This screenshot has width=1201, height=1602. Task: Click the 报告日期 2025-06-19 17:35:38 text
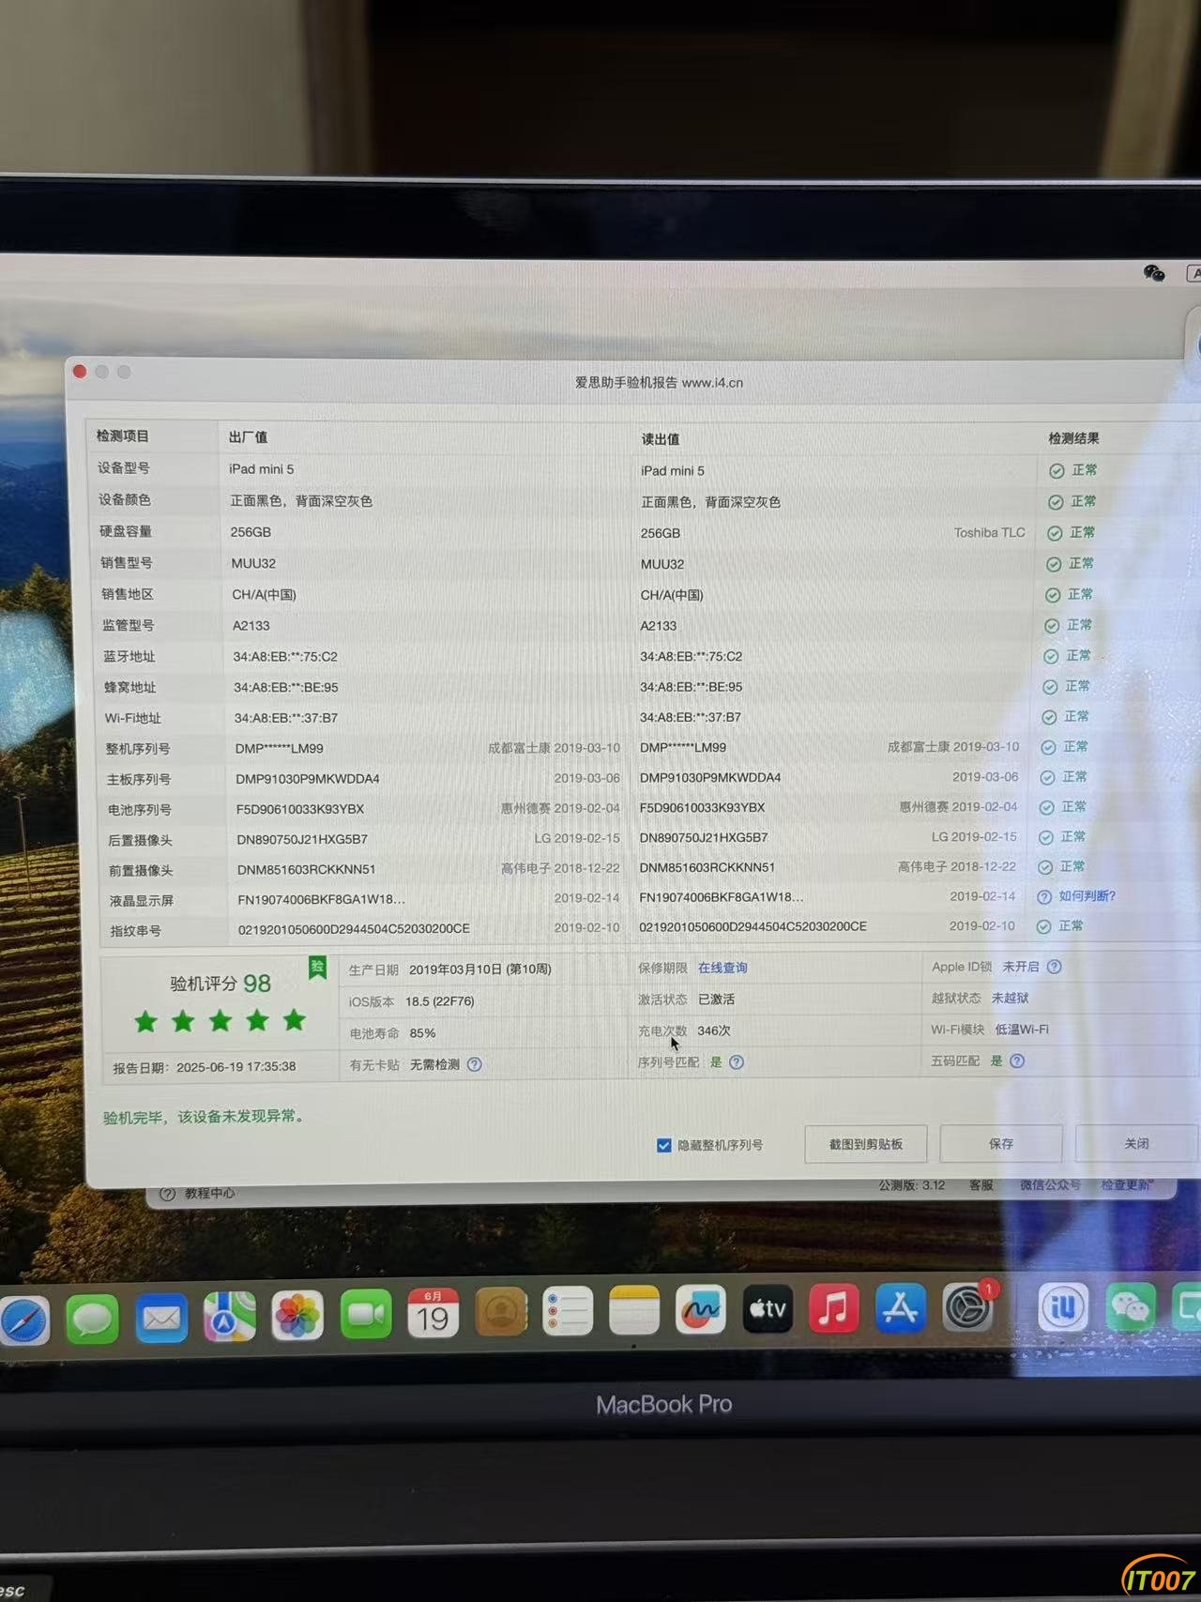[x=205, y=1067]
